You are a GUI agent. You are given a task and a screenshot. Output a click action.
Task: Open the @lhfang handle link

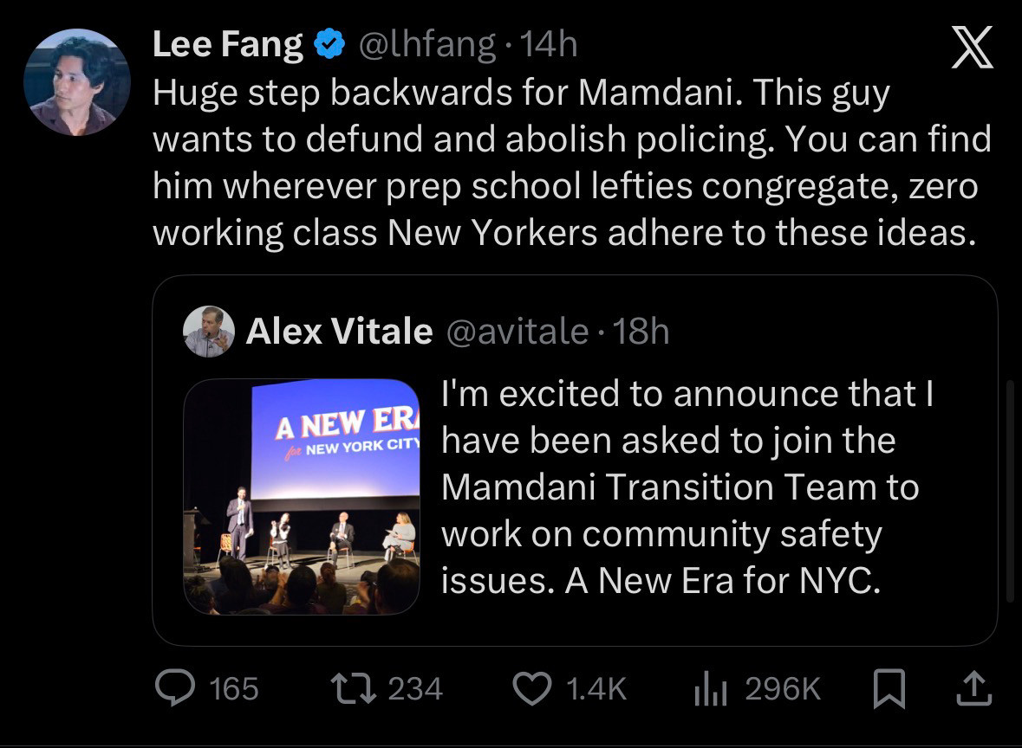coord(427,44)
